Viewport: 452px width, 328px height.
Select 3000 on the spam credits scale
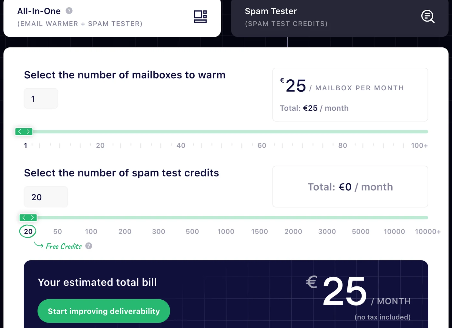[327, 232]
